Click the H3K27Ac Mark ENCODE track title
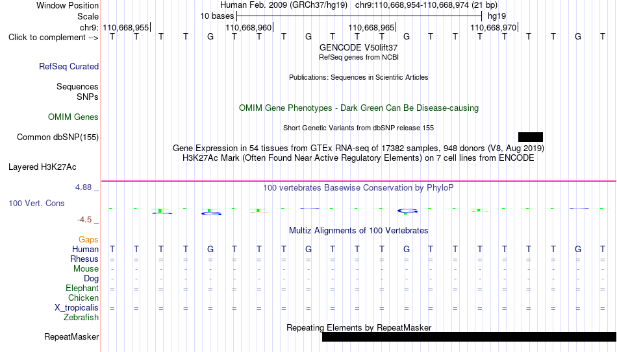Image resolution: width=617 pixels, height=352 pixels. 359,158
